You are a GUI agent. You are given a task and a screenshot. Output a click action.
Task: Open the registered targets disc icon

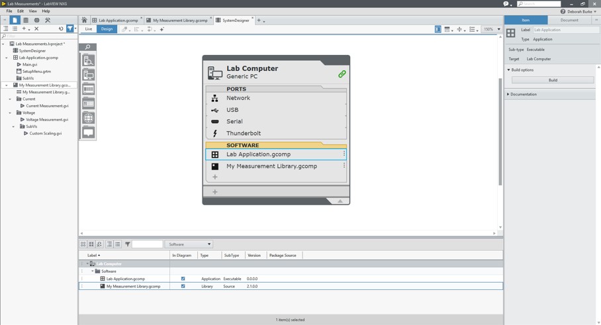coord(37,20)
